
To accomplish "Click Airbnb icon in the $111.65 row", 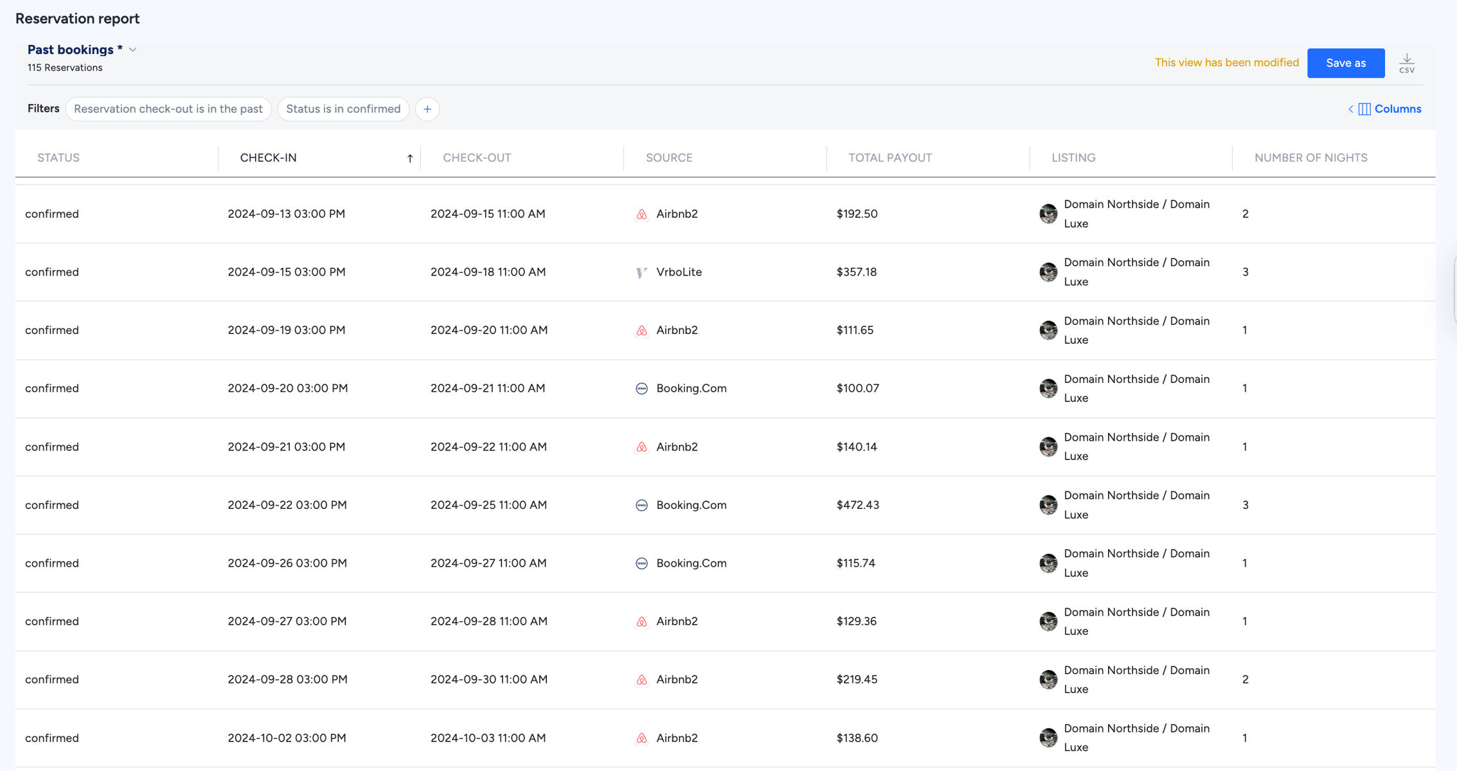I will pos(641,331).
